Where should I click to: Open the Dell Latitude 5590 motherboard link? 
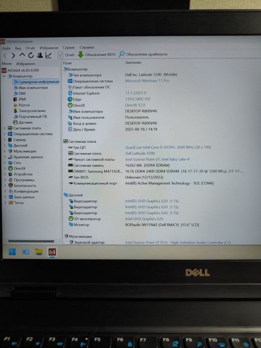140,153
